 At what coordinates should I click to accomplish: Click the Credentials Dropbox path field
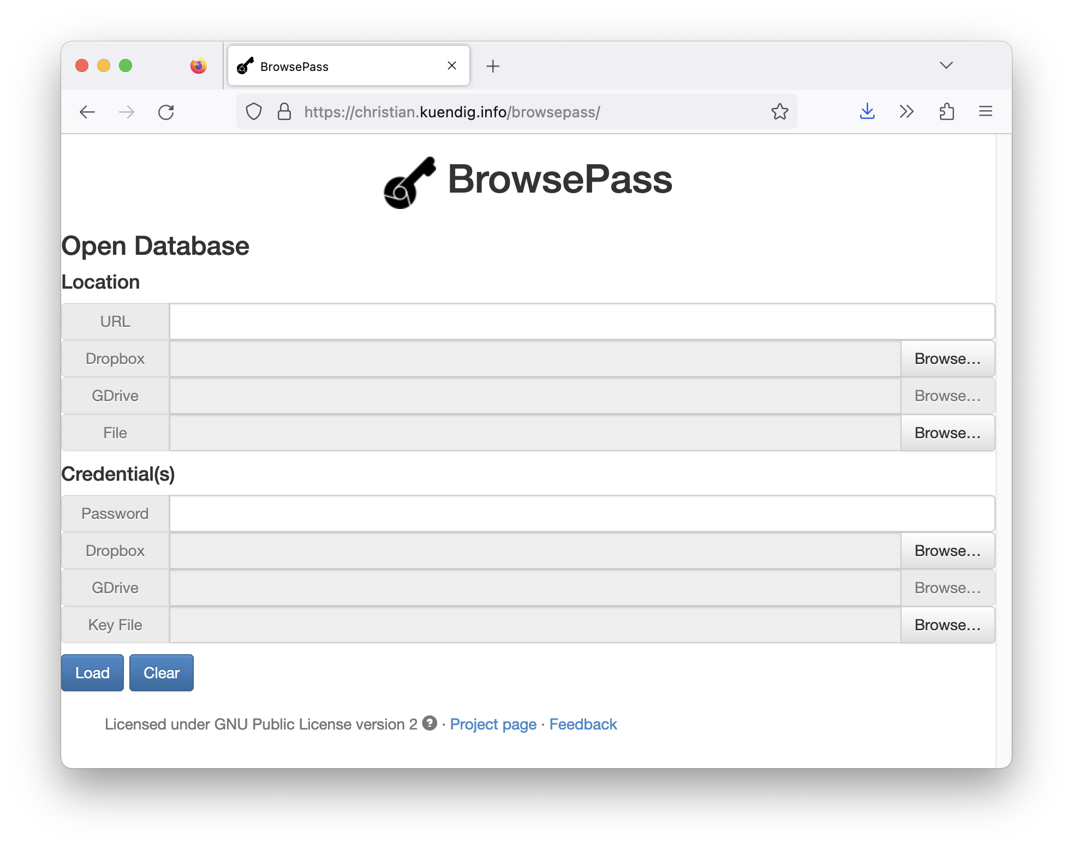pyautogui.click(x=535, y=551)
